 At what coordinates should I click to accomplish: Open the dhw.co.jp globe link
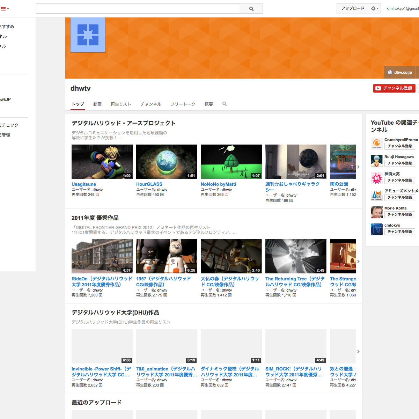tap(400, 72)
